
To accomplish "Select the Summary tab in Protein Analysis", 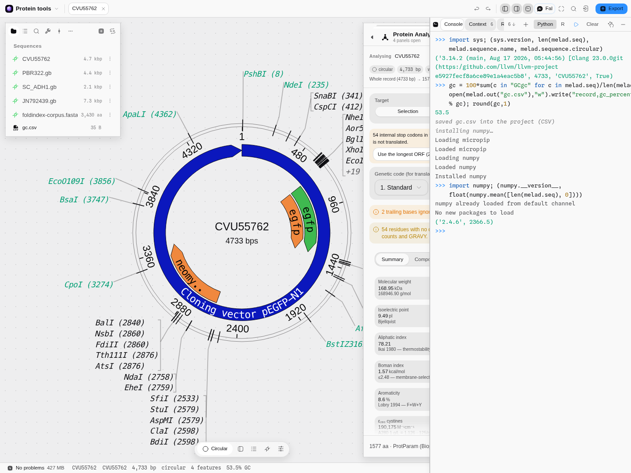I will [392, 259].
